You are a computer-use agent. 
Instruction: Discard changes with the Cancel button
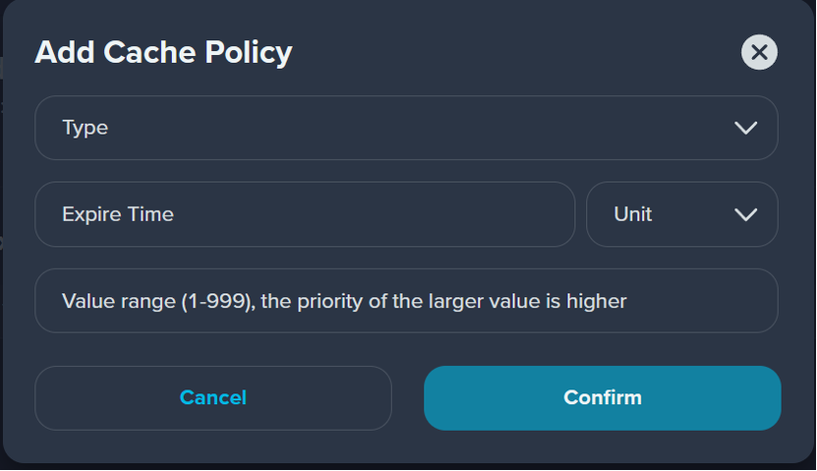click(x=213, y=398)
